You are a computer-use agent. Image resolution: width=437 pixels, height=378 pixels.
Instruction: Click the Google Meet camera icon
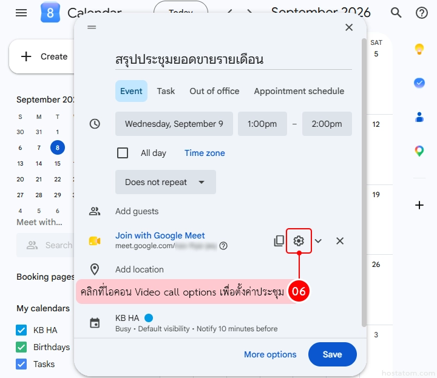[x=95, y=241]
